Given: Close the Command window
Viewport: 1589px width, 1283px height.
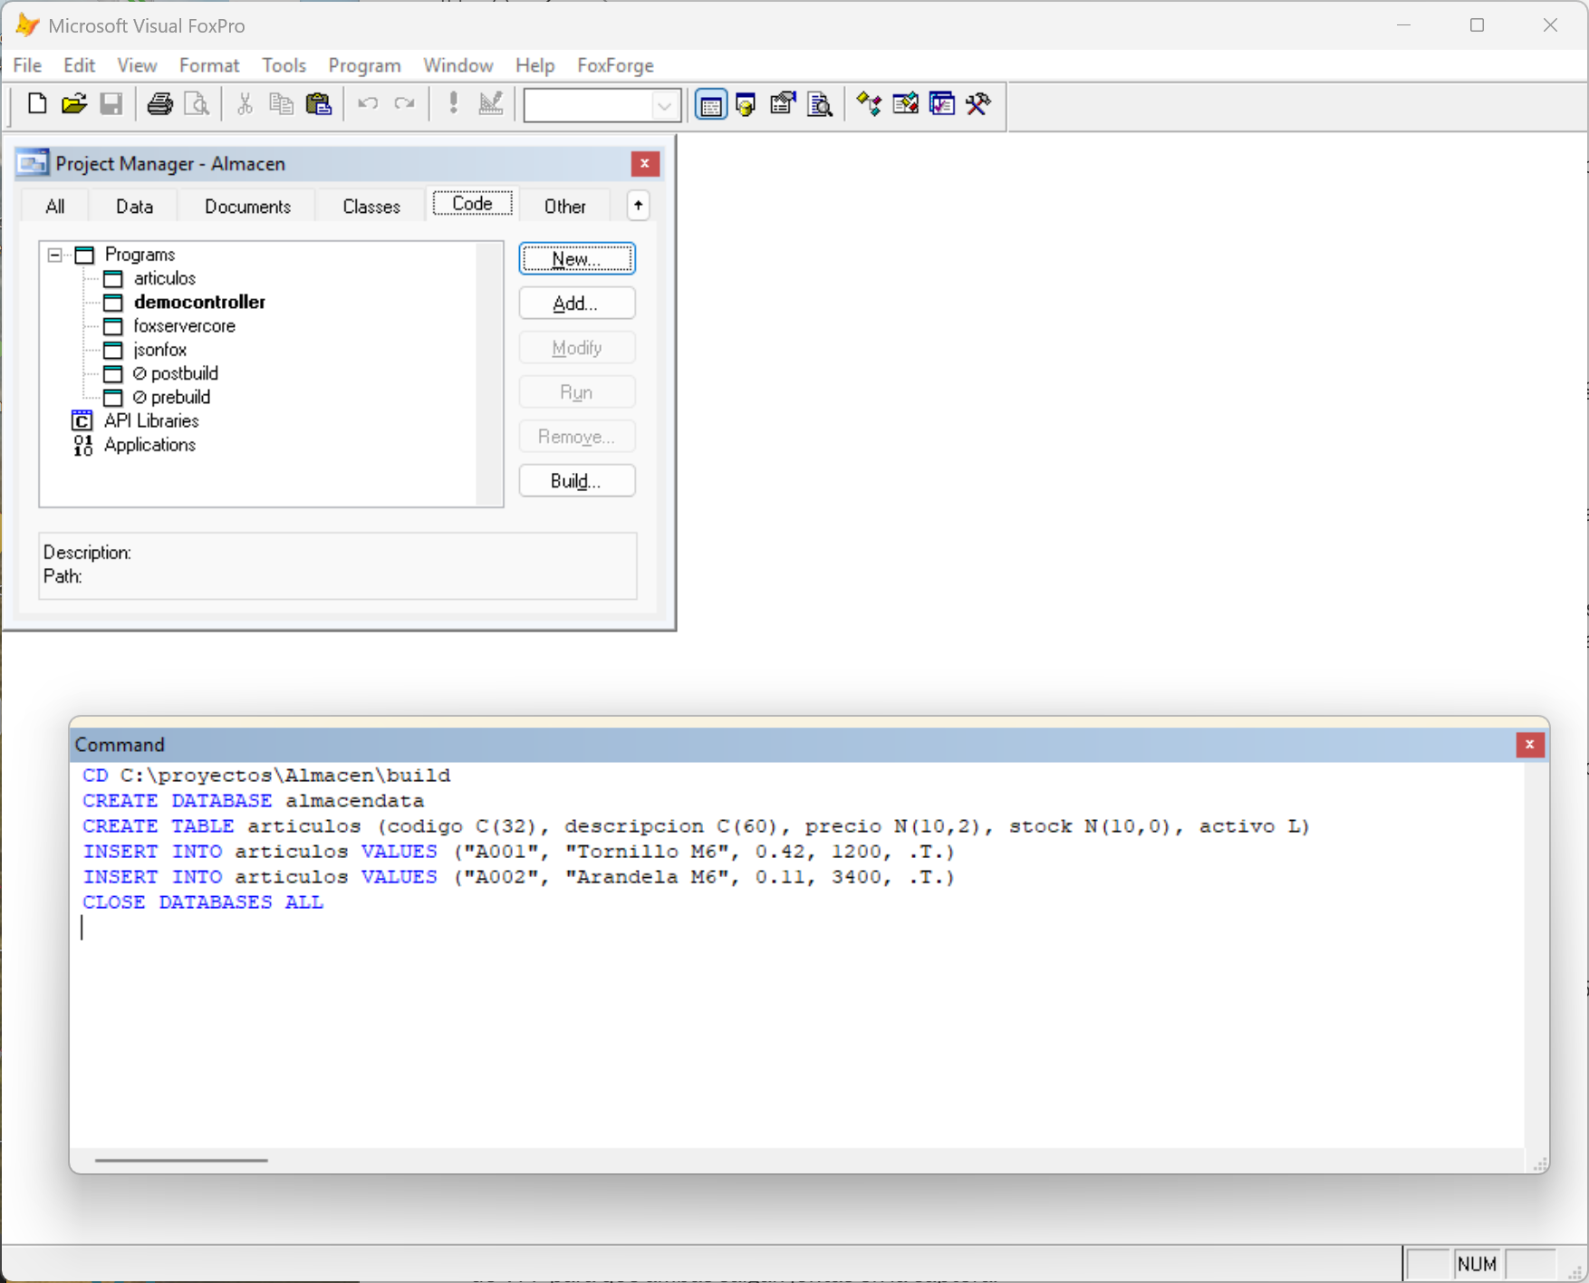Looking at the screenshot, I should tap(1530, 745).
